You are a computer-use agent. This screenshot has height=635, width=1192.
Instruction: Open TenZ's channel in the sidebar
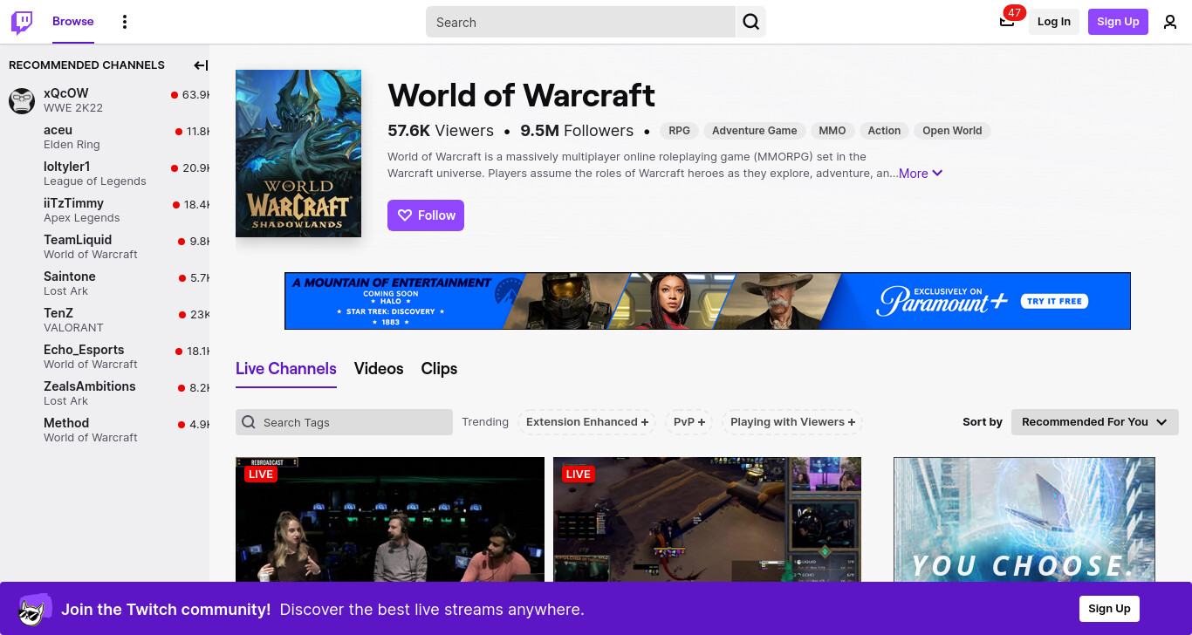pos(105,320)
